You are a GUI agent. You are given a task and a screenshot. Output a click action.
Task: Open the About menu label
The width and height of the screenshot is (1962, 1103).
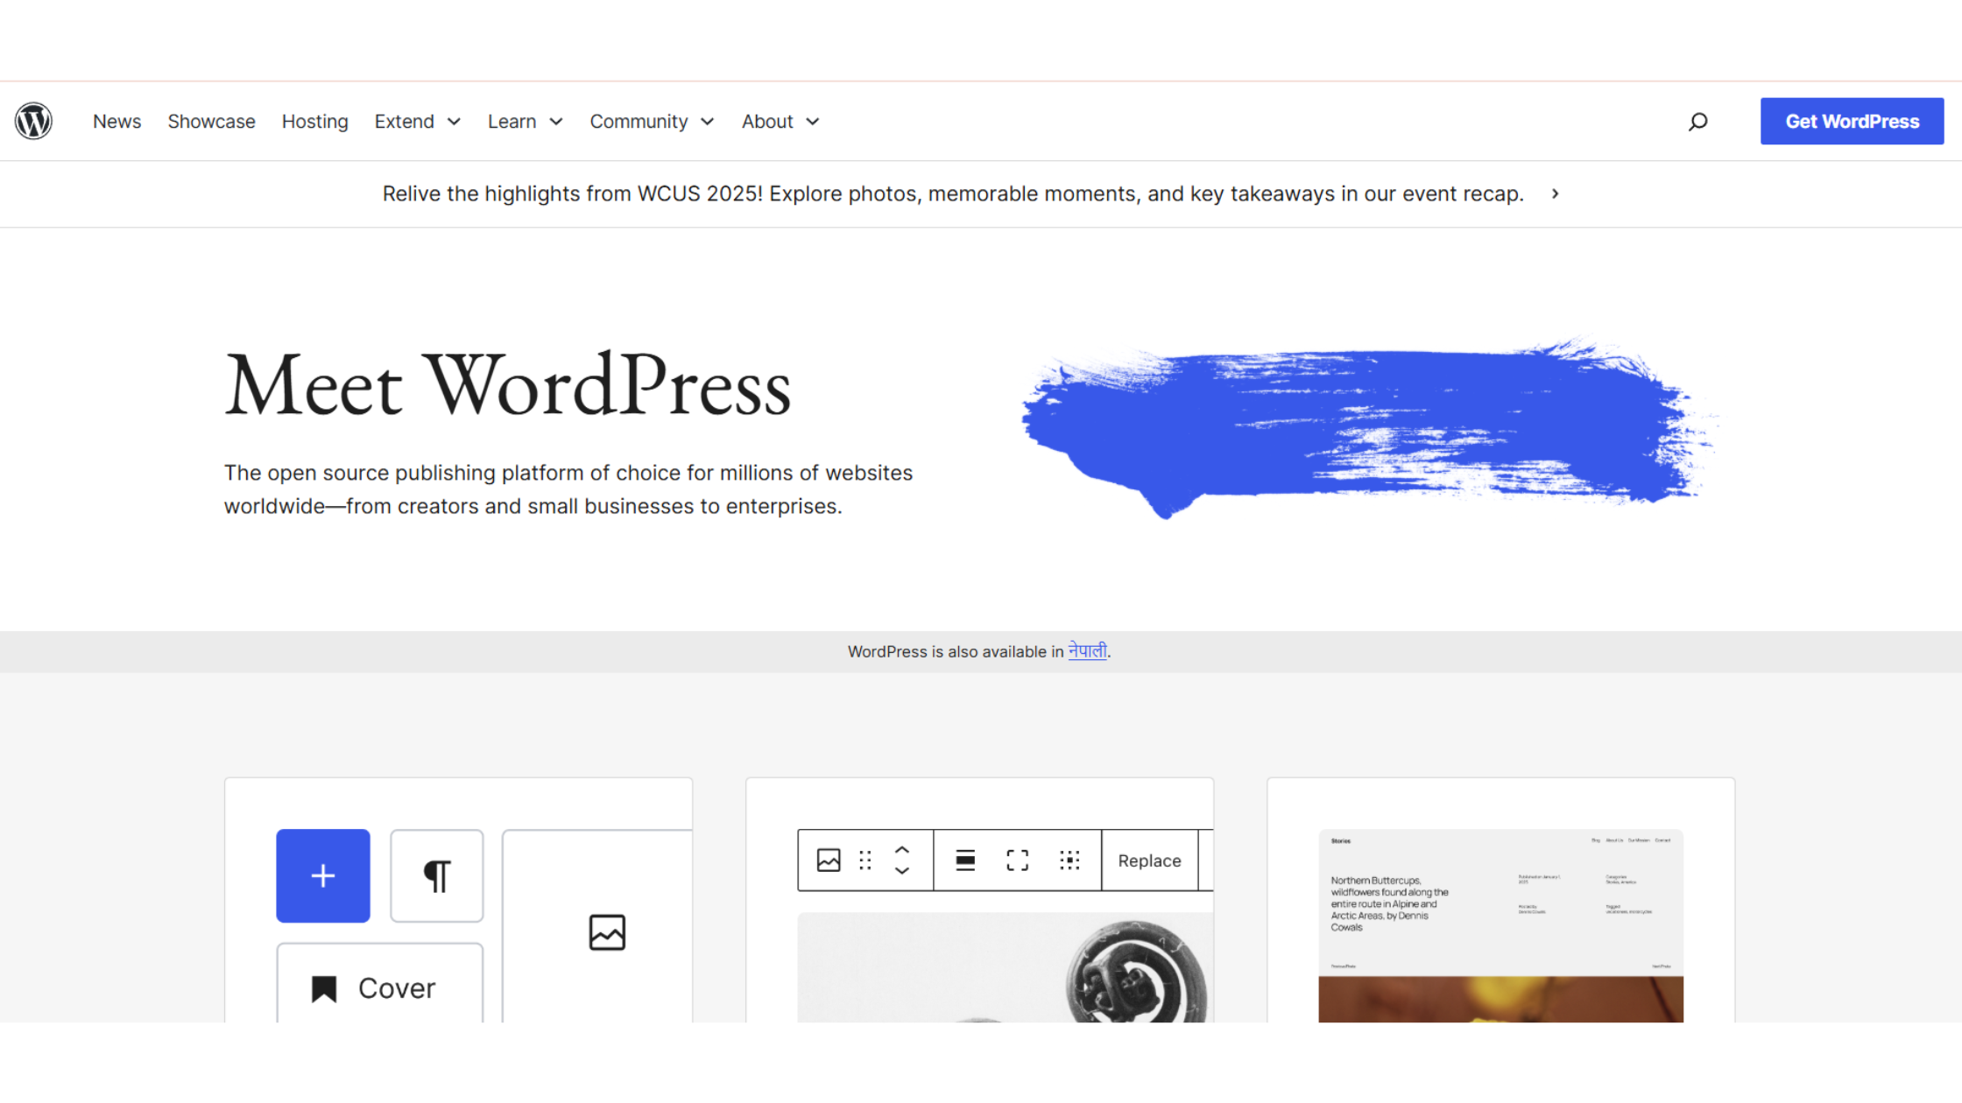pos(767,122)
